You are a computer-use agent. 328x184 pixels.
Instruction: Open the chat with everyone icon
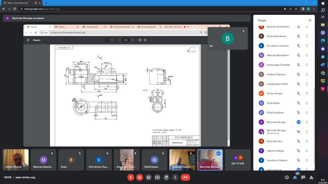click(x=303, y=177)
